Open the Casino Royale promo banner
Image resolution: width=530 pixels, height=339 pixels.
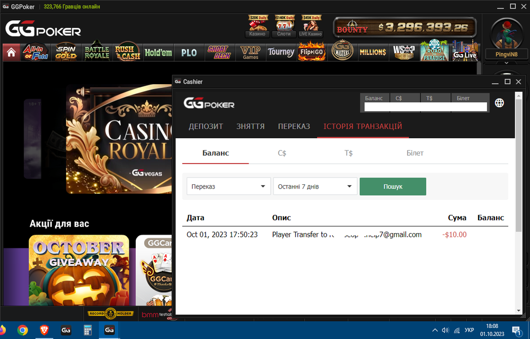pyautogui.click(x=119, y=139)
